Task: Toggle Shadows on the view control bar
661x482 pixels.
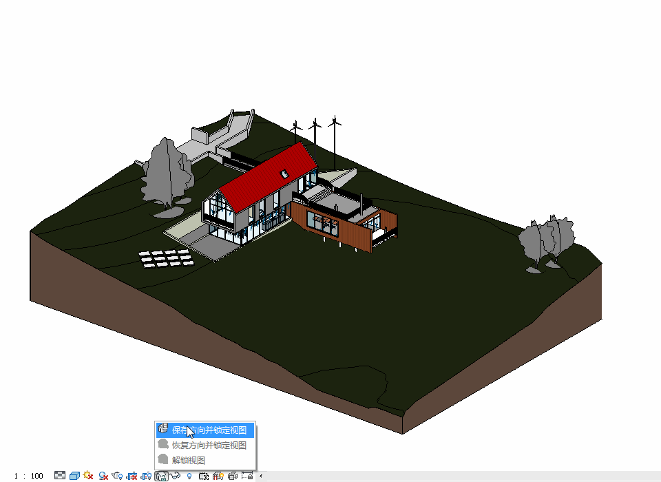Action: [x=103, y=475]
